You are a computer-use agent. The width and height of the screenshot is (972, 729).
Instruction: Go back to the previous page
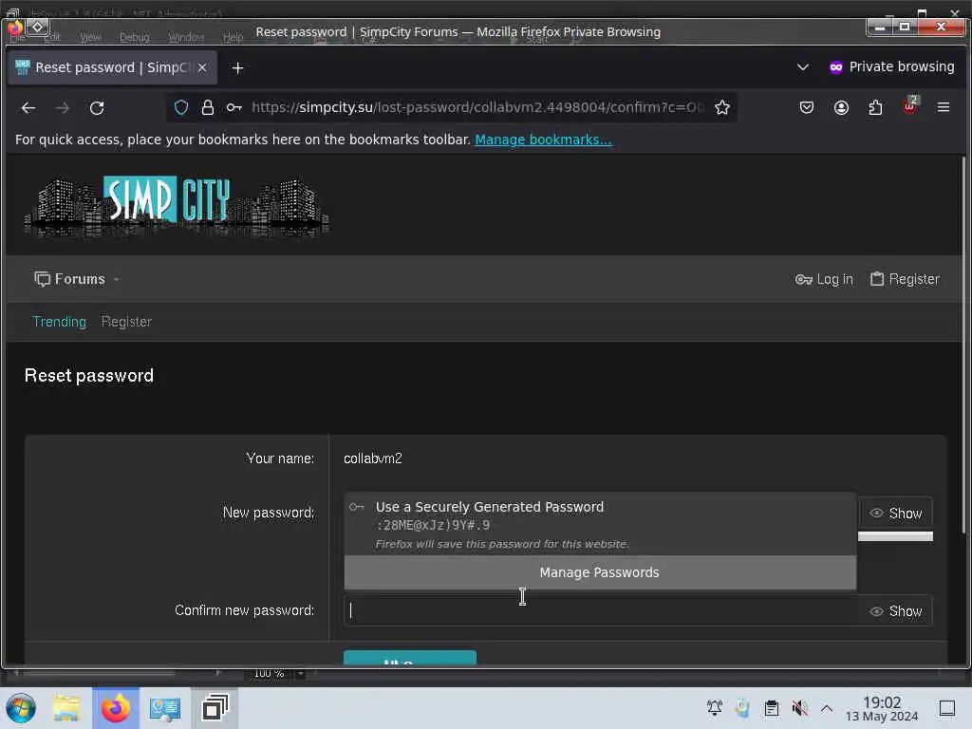pyautogui.click(x=28, y=108)
